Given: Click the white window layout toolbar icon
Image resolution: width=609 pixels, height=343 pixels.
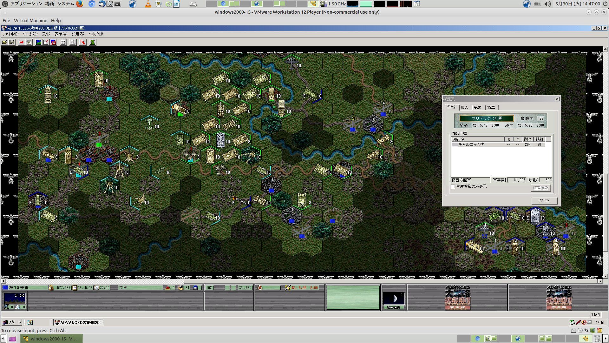Looking at the screenshot, I should tap(46, 42).
